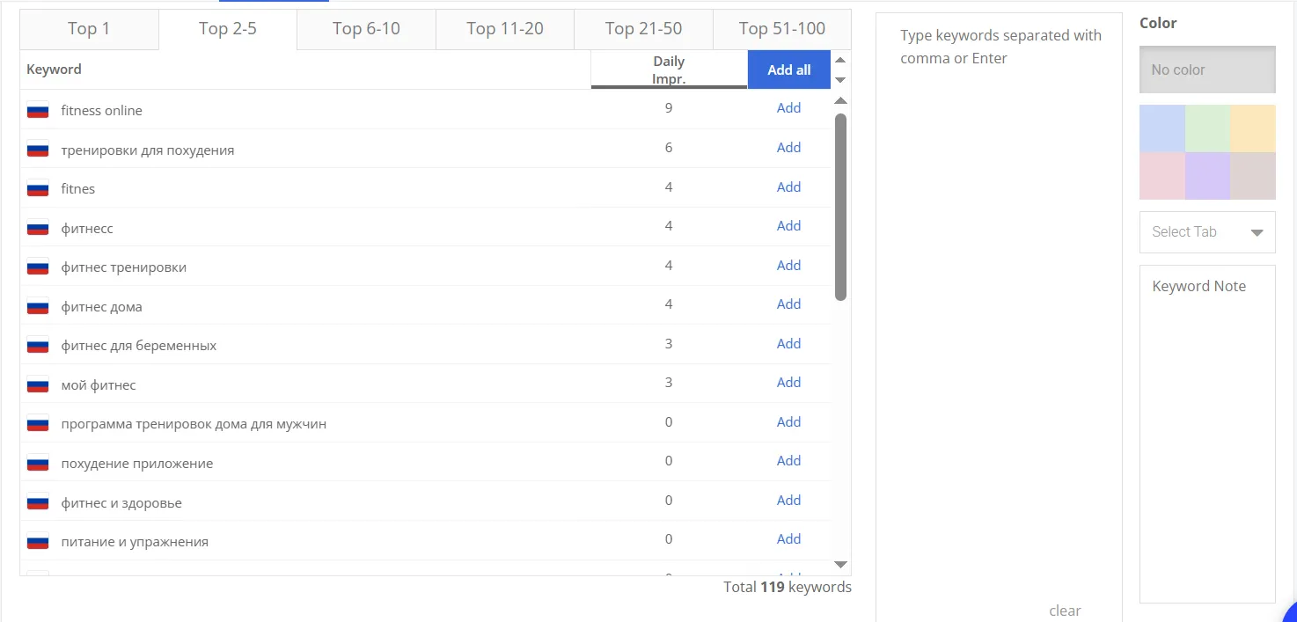Add программа тренировок дома для мужчин keyword
The height and width of the screenshot is (622, 1297).
(788, 421)
